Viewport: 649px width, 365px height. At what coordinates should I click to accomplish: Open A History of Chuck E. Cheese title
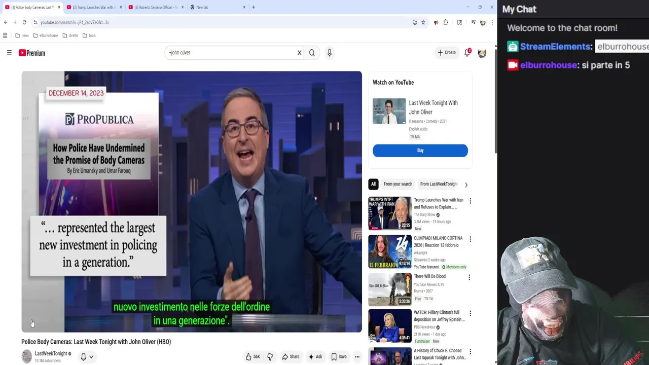click(x=440, y=354)
